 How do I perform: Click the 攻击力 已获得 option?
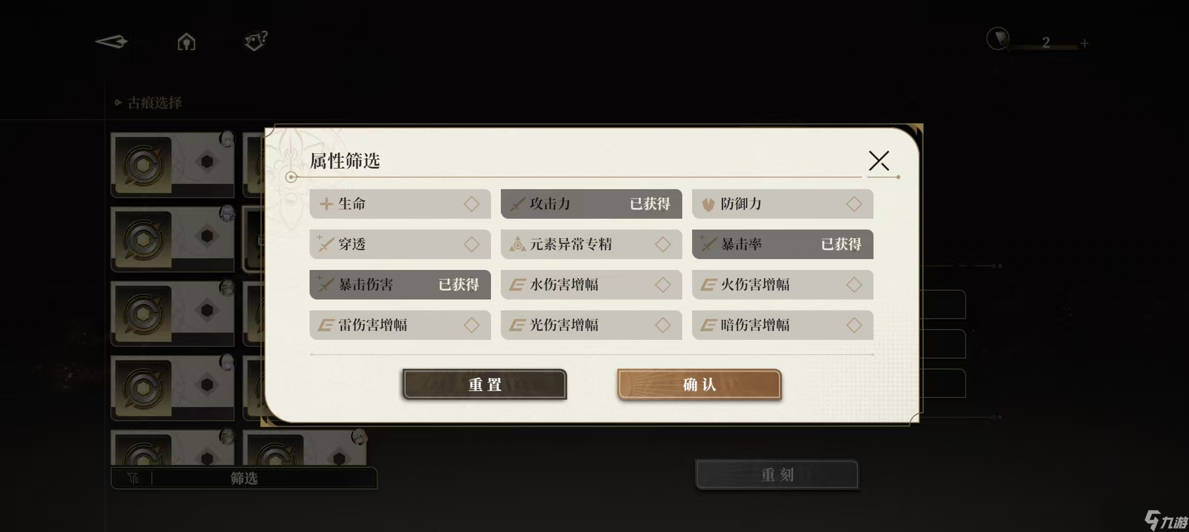tap(591, 204)
